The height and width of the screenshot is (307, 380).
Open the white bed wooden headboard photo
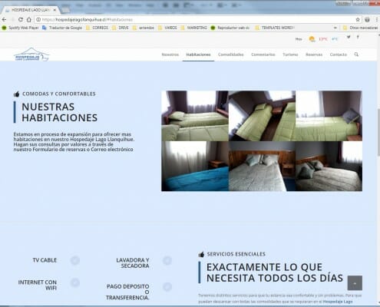point(262,166)
